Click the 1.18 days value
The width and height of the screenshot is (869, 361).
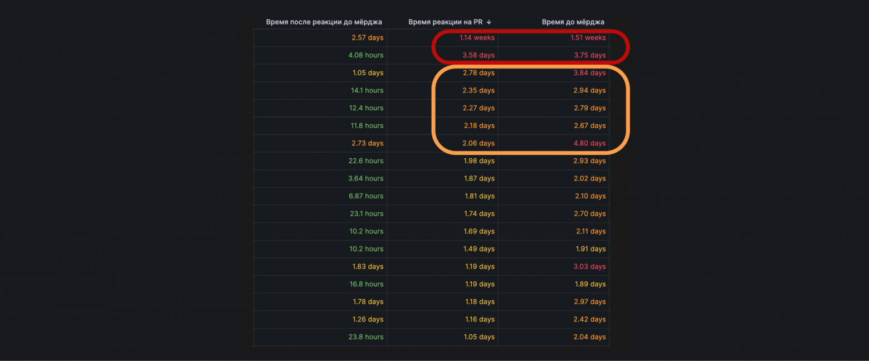[480, 302]
